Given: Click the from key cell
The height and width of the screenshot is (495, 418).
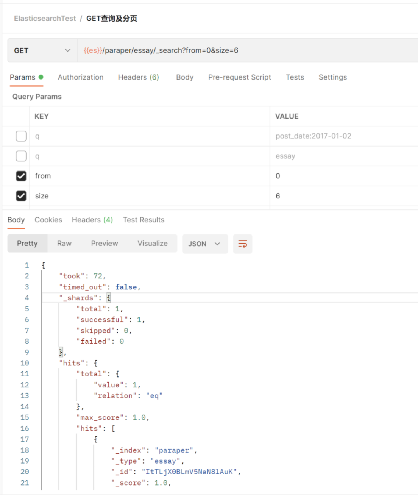Looking at the screenshot, I should [x=149, y=176].
